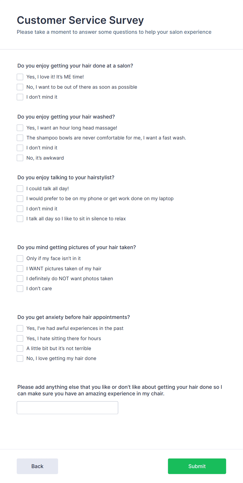Screen dimensions: 243x483
Task: Select the prefer phone or laptop option
Action: click(x=20, y=198)
